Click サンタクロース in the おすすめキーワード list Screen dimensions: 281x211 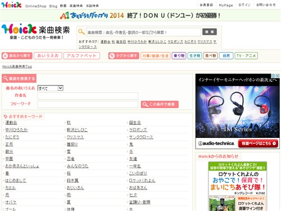point(141,137)
